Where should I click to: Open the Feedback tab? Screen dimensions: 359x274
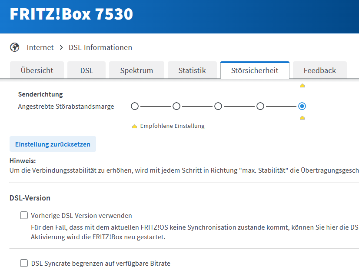(x=320, y=70)
